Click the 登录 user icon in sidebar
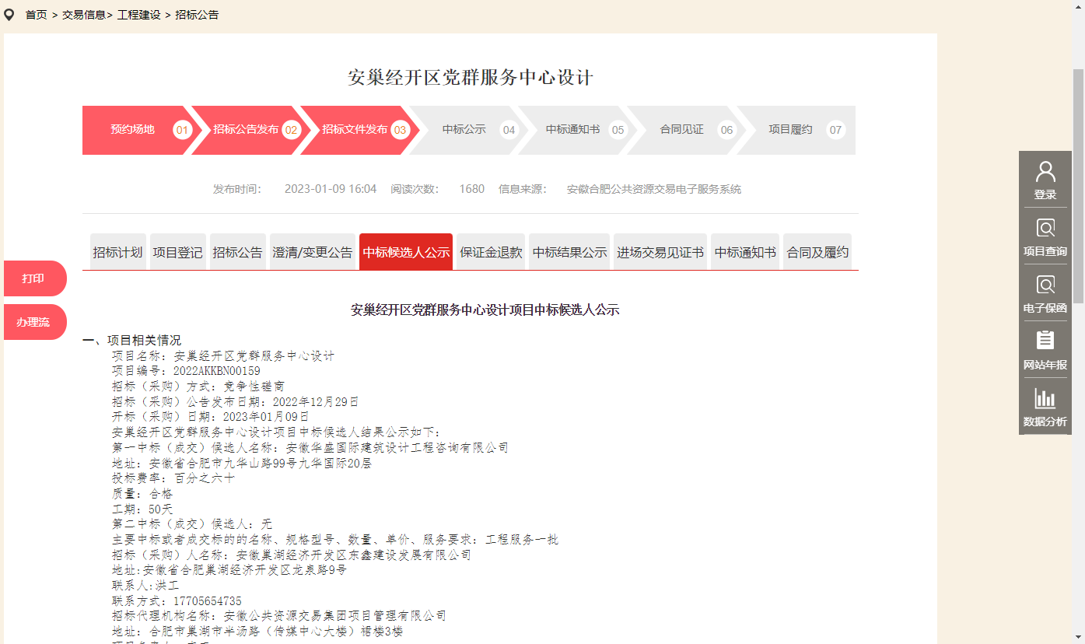 click(1045, 173)
